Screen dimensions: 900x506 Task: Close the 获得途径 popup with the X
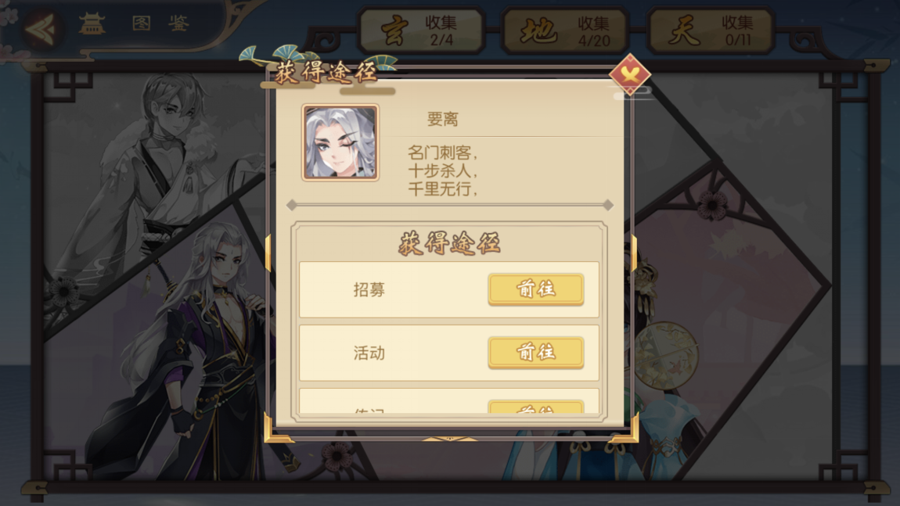[x=630, y=74]
